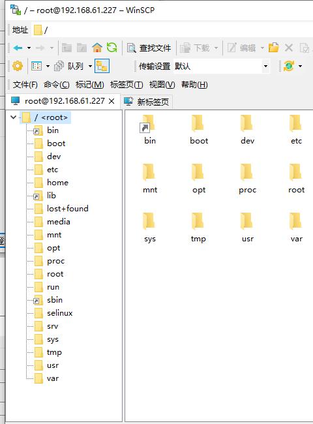Select lib in the directory tree
The height and width of the screenshot is (424, 313).
coord(52,196)
